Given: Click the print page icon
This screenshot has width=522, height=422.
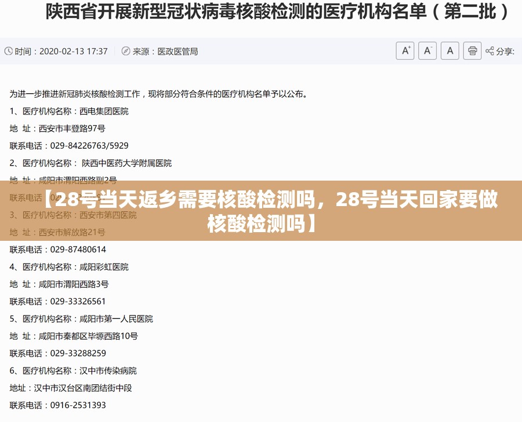Looking at the screenshot, I should 472,51.
